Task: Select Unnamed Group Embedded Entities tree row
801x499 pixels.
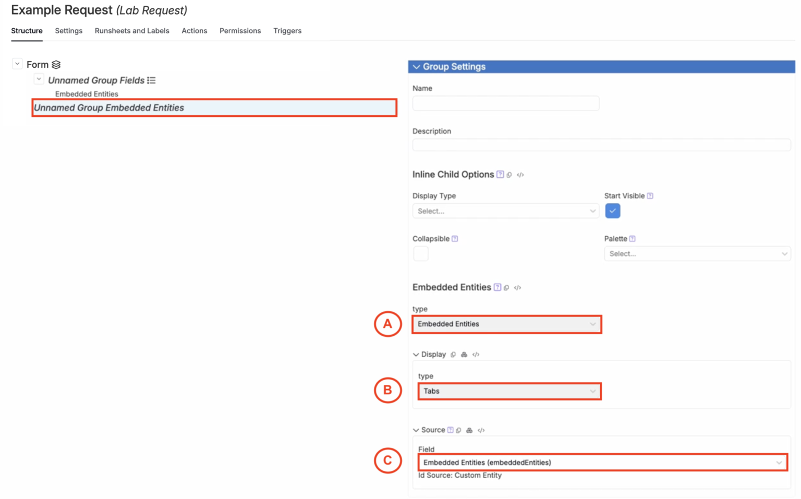Action: 214,108
